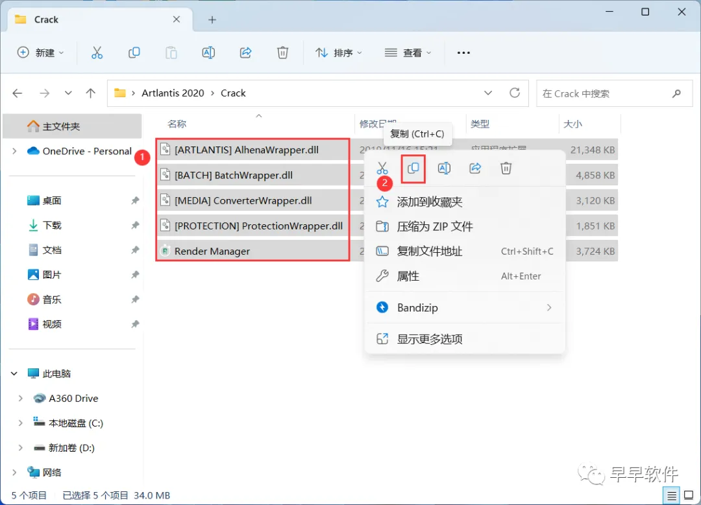This screenshot has height=505, width=701.
Task: Open the 新建 (New) dropdown
Action: pyautogui.click(x=40, y=53)
